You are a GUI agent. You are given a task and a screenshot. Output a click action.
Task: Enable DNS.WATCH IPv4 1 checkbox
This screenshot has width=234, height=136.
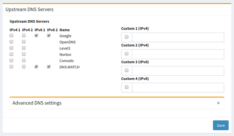pos(12,67)
